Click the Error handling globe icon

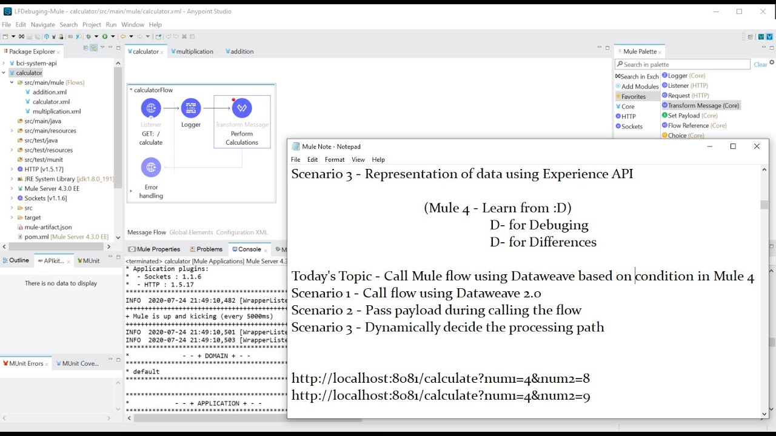[151, 167]
